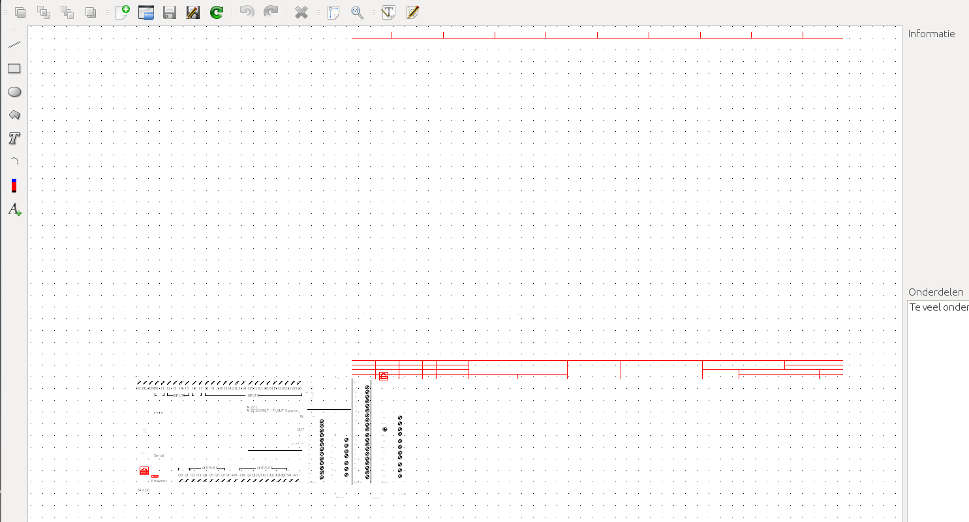969x522 pixels.
Task: Click the Redo arrow
Action: tap(271, 12)
